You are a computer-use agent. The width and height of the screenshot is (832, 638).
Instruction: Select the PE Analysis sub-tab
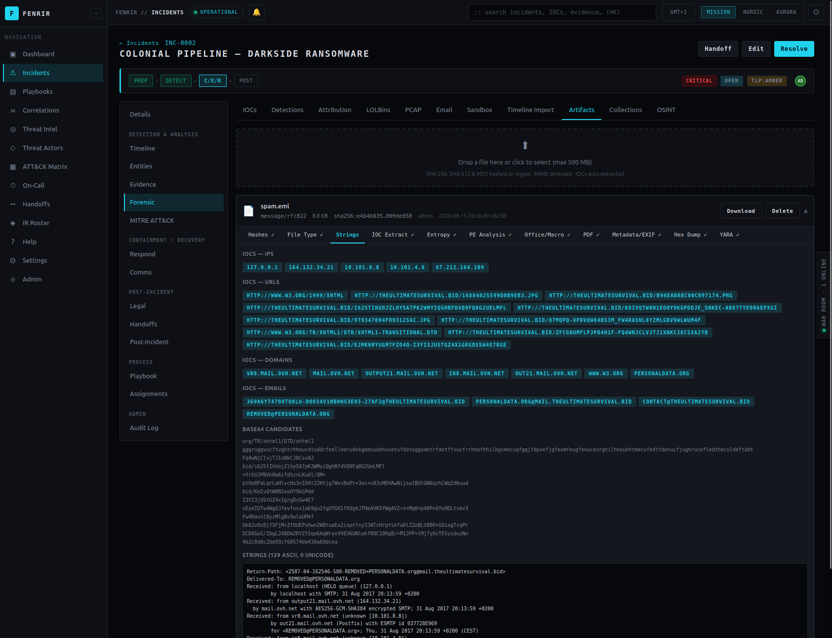tap(490, 235)
